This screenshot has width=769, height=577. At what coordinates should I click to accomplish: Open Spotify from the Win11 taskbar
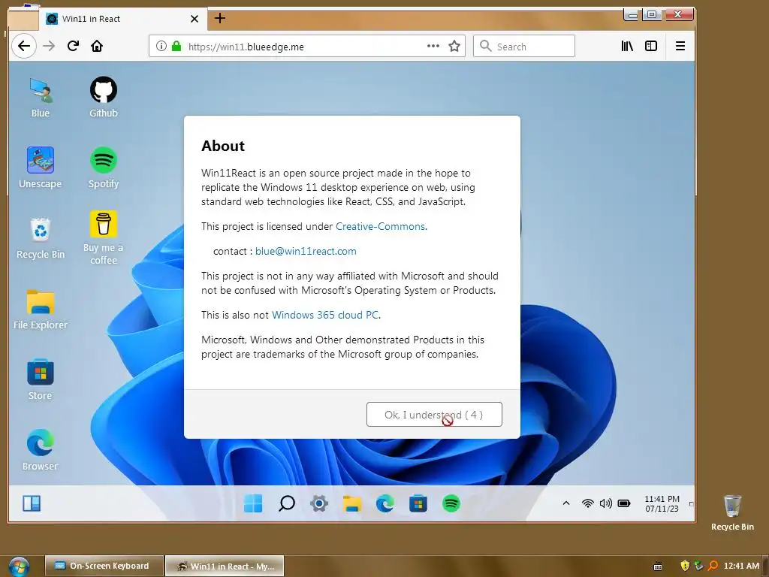451,503
